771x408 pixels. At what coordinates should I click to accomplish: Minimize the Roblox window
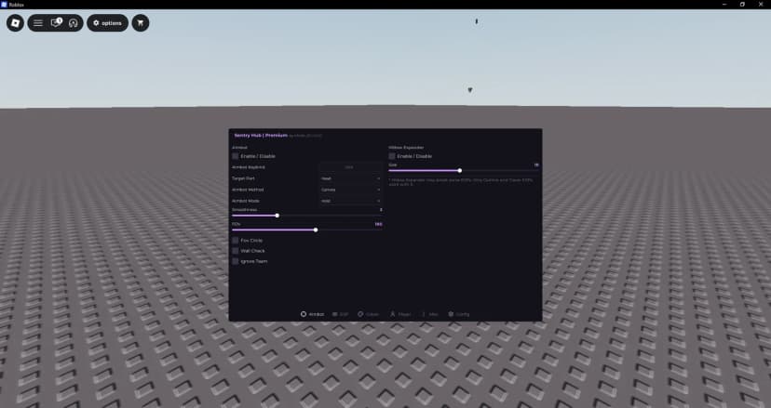724,5
